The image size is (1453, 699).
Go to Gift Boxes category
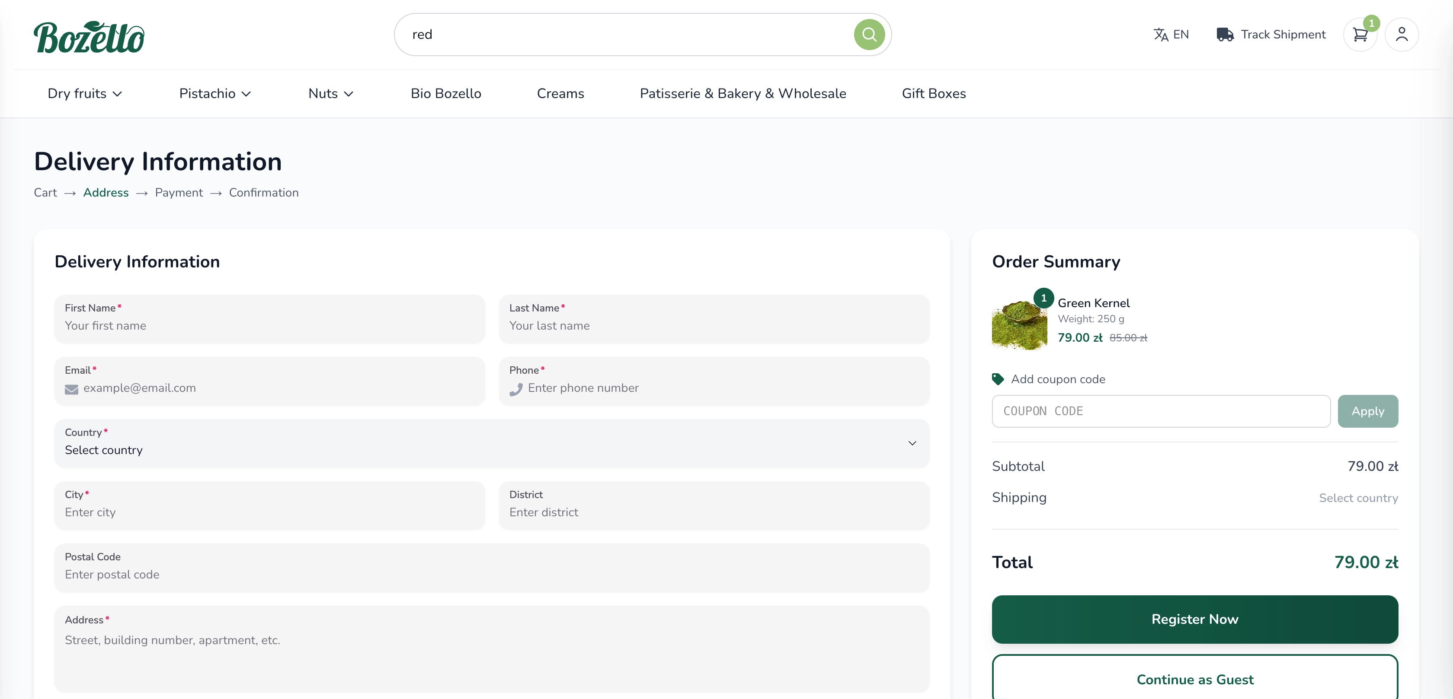(934, 94)
